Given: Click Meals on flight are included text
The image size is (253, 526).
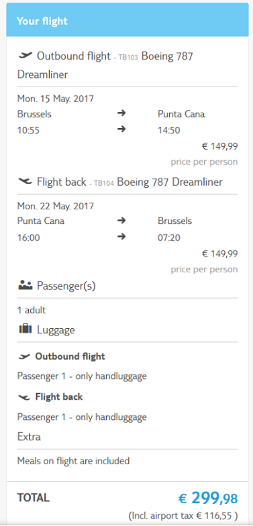Looking at the screenshot, I should pos(74,460).
